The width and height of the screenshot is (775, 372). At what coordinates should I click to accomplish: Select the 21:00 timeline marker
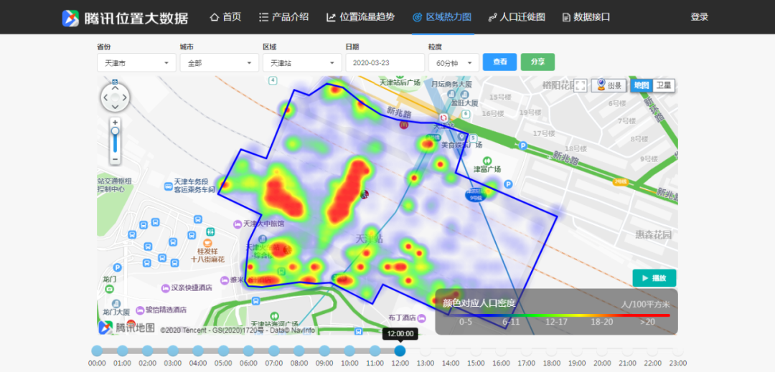click(627, 350)
